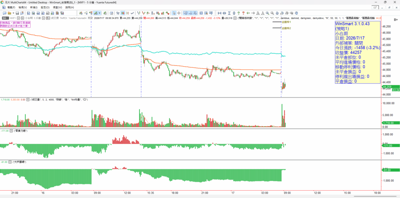This screenshot has height=198, width=400.
Task: Click the 金鑰棒1 label on chart
Action: [286, 22]
